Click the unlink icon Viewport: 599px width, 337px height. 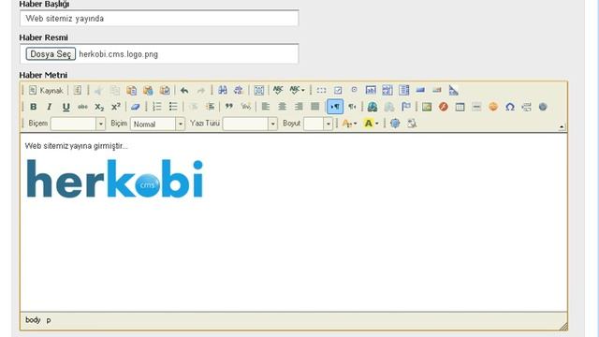tap(389, 107)
